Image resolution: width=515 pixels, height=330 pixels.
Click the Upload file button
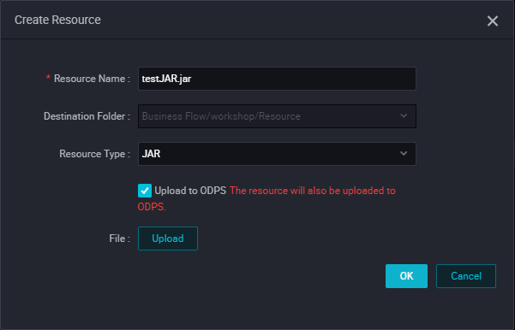[x=168, y=239]
